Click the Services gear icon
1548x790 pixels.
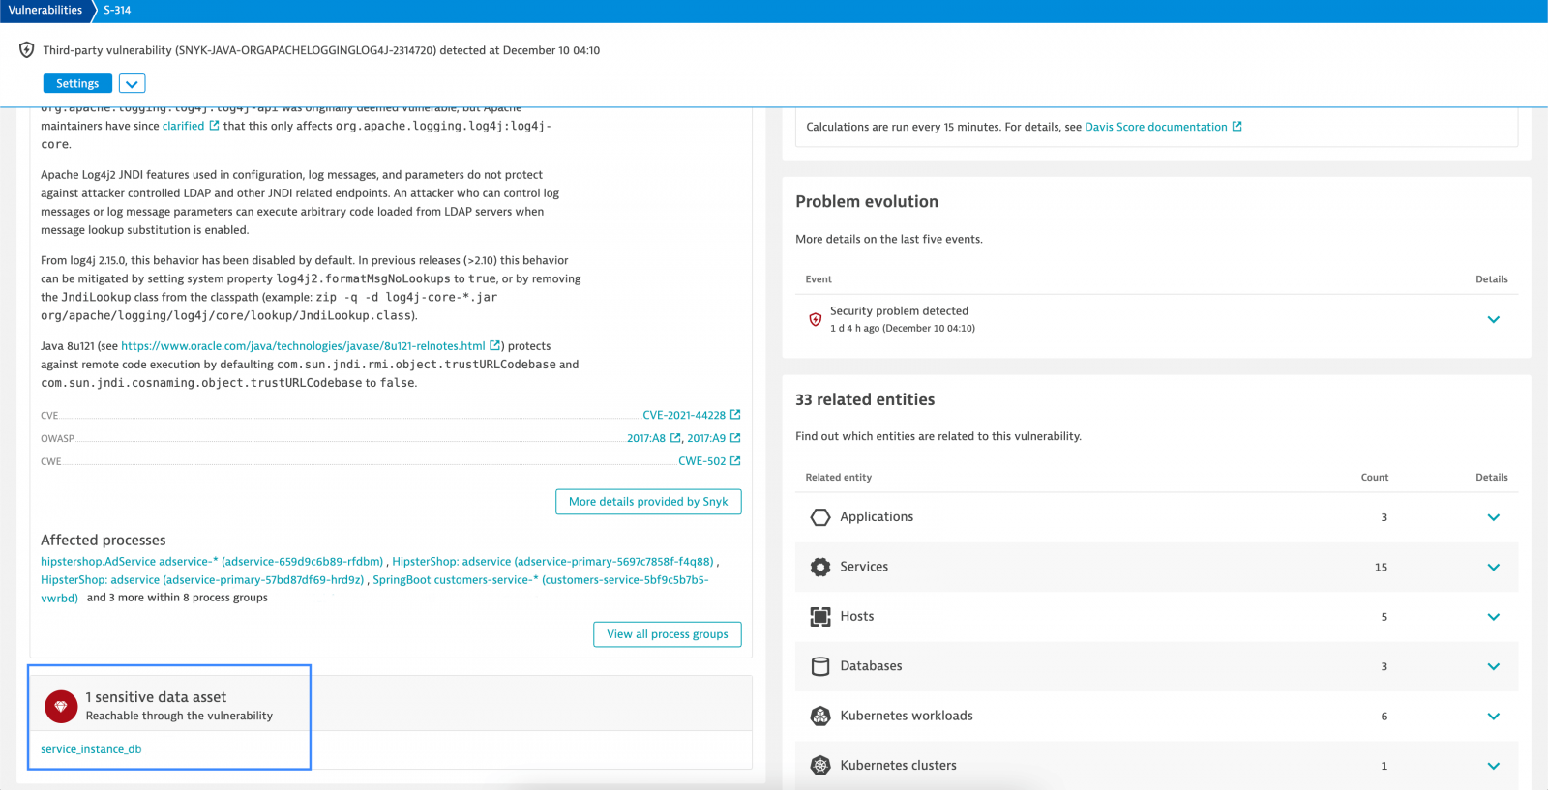click(820, 568)
